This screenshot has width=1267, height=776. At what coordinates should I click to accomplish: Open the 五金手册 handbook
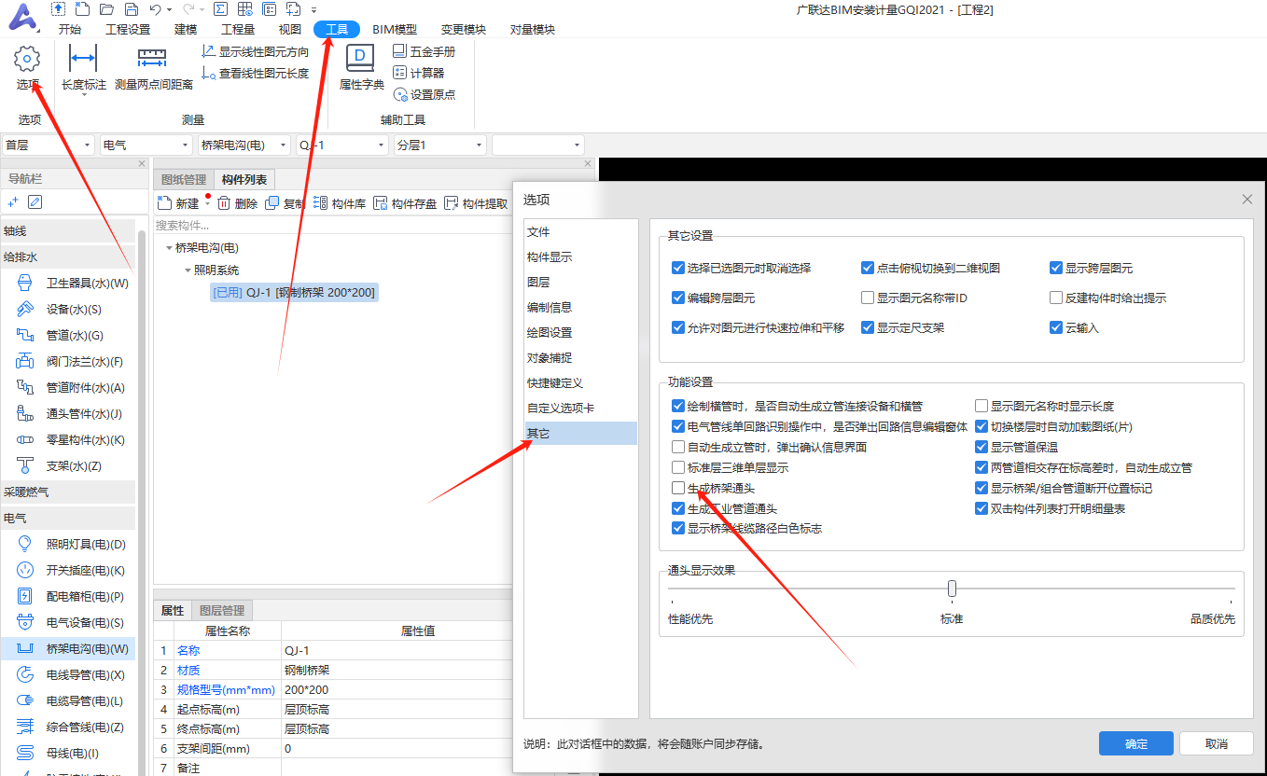click(x=425, y=52)
